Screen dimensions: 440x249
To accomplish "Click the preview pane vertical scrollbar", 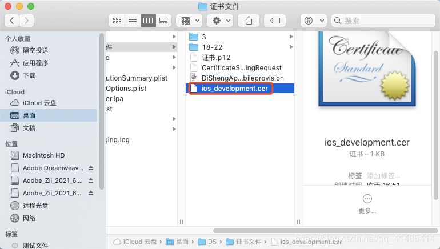I will click(x=435, y=125).
